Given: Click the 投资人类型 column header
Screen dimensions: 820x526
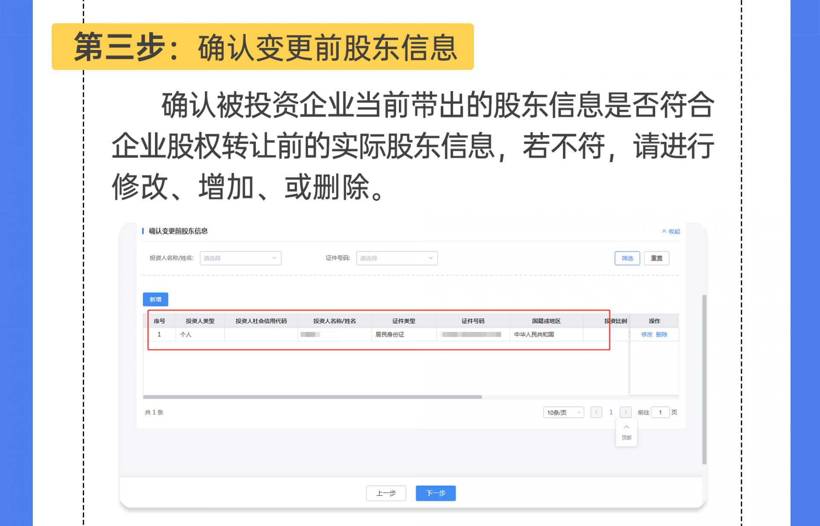Looking at the screenshot, I should 200,321.
